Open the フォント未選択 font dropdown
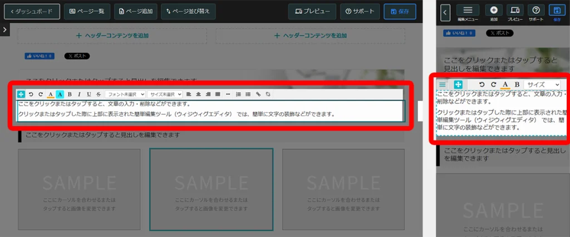570x237 pixels. click(125, 94)
